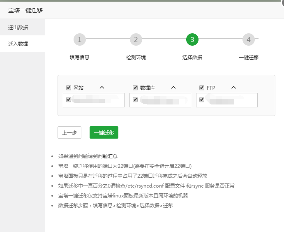Toggle the FTP select-all checkbox
Viewport: 284px width, 232px height.
(202, 88)
